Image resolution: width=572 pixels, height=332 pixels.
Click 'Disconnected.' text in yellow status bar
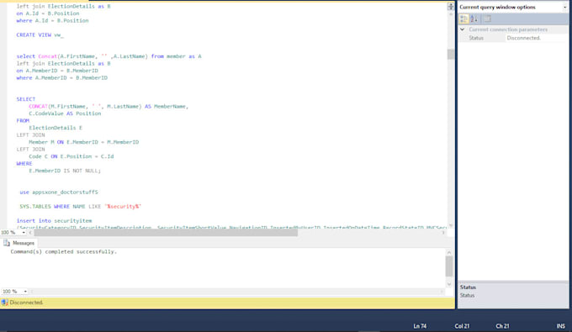(x=26, y=303)
